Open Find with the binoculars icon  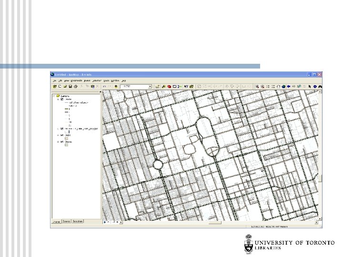tap(320, 87)
